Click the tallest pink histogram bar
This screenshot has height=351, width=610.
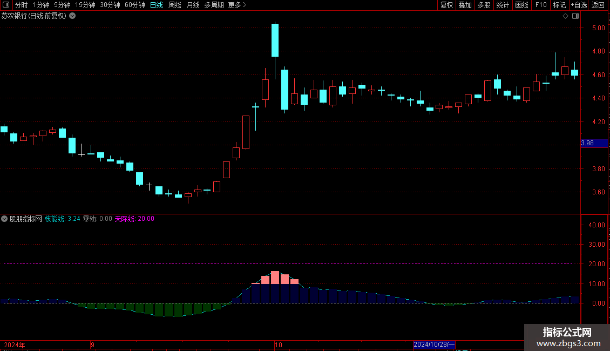(275, 278)
